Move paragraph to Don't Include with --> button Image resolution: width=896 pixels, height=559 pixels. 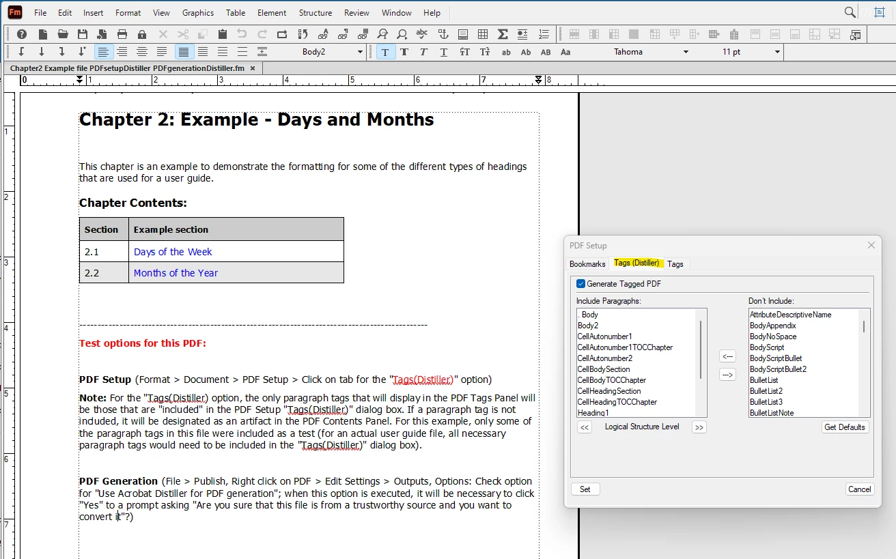[727, 375]
